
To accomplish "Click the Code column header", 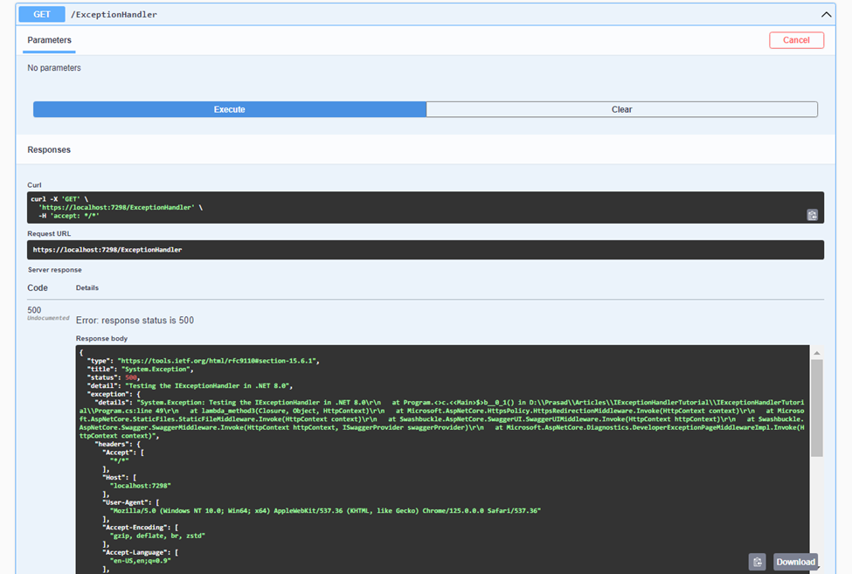I will 38,287.
